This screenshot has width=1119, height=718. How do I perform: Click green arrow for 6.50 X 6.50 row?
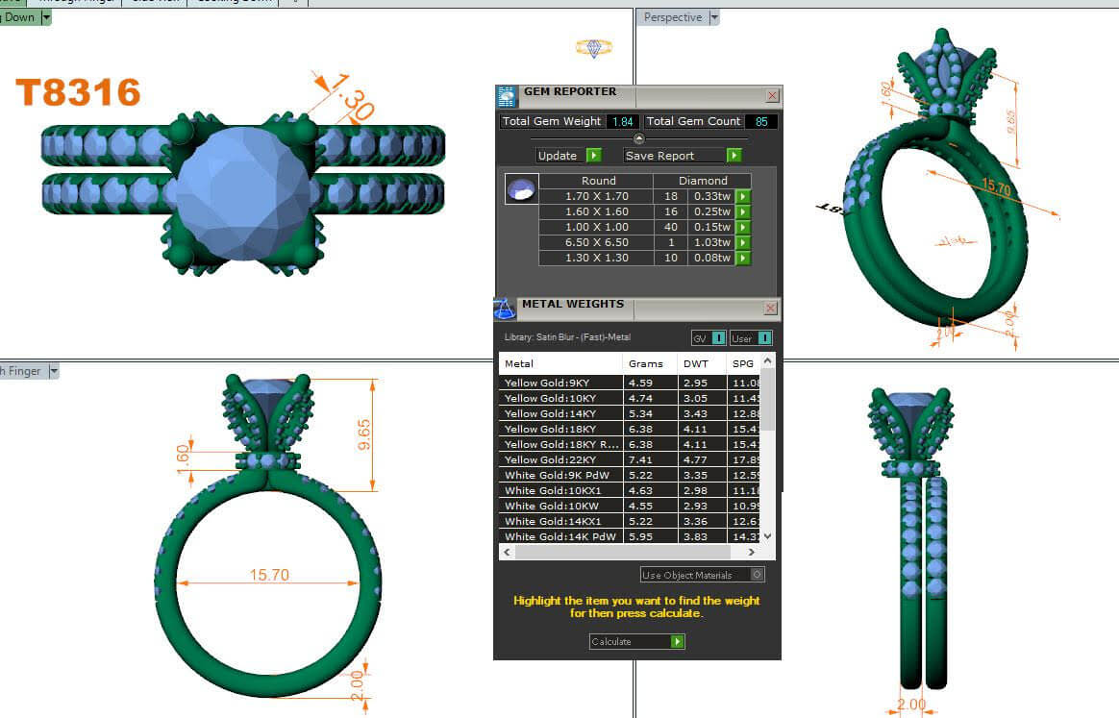[x=743, y=242]
